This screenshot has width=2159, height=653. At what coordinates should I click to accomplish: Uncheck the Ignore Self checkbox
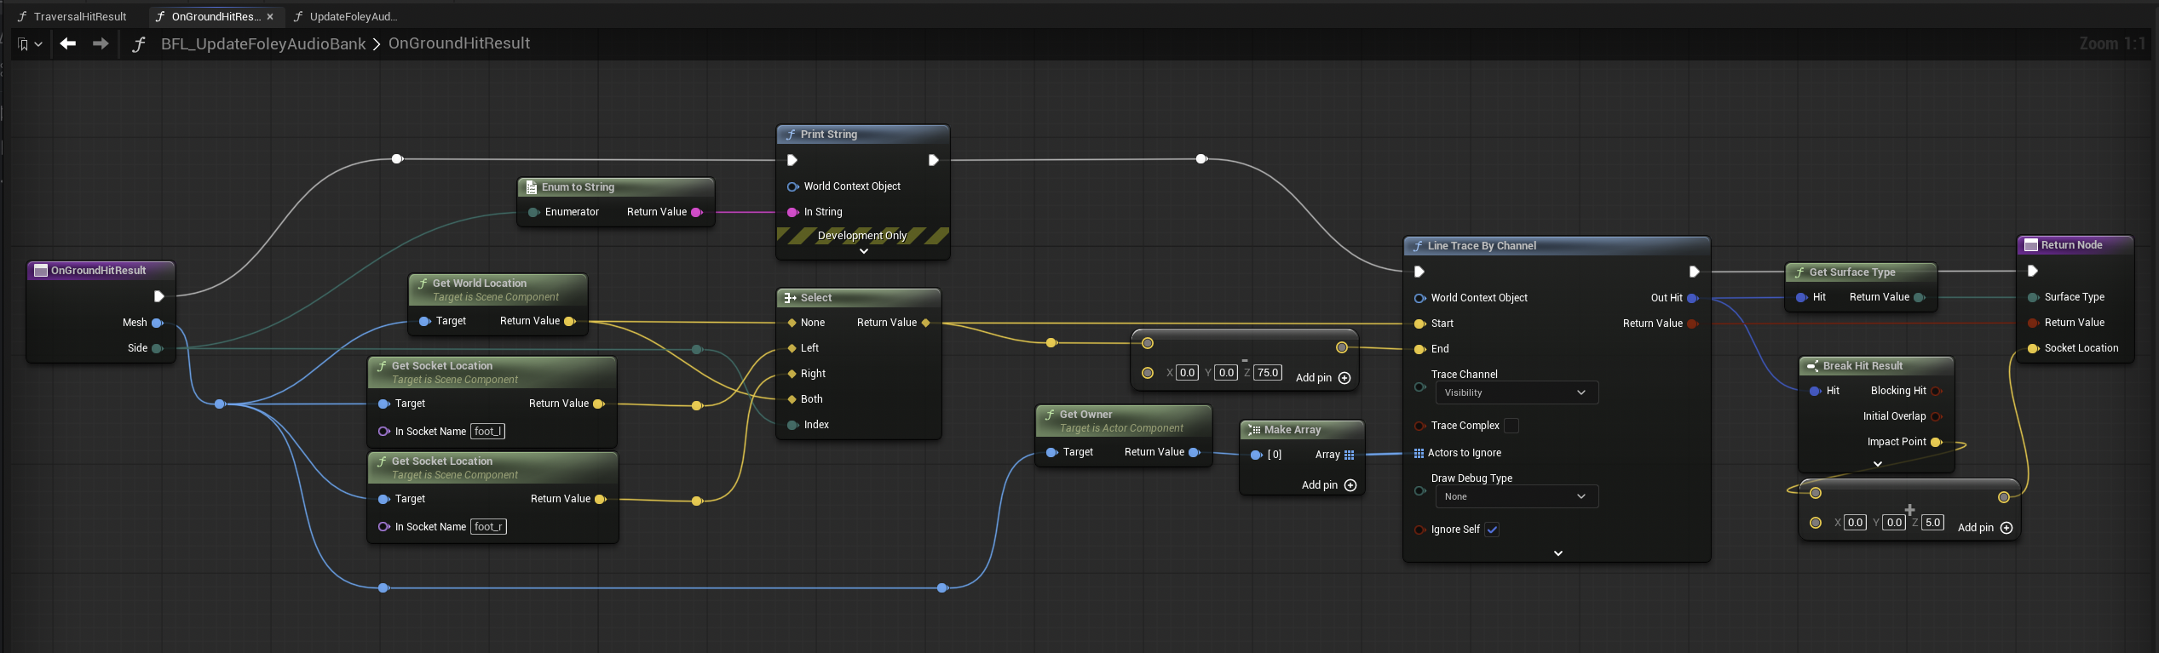pyautogui.click(x=1492, y=530)
